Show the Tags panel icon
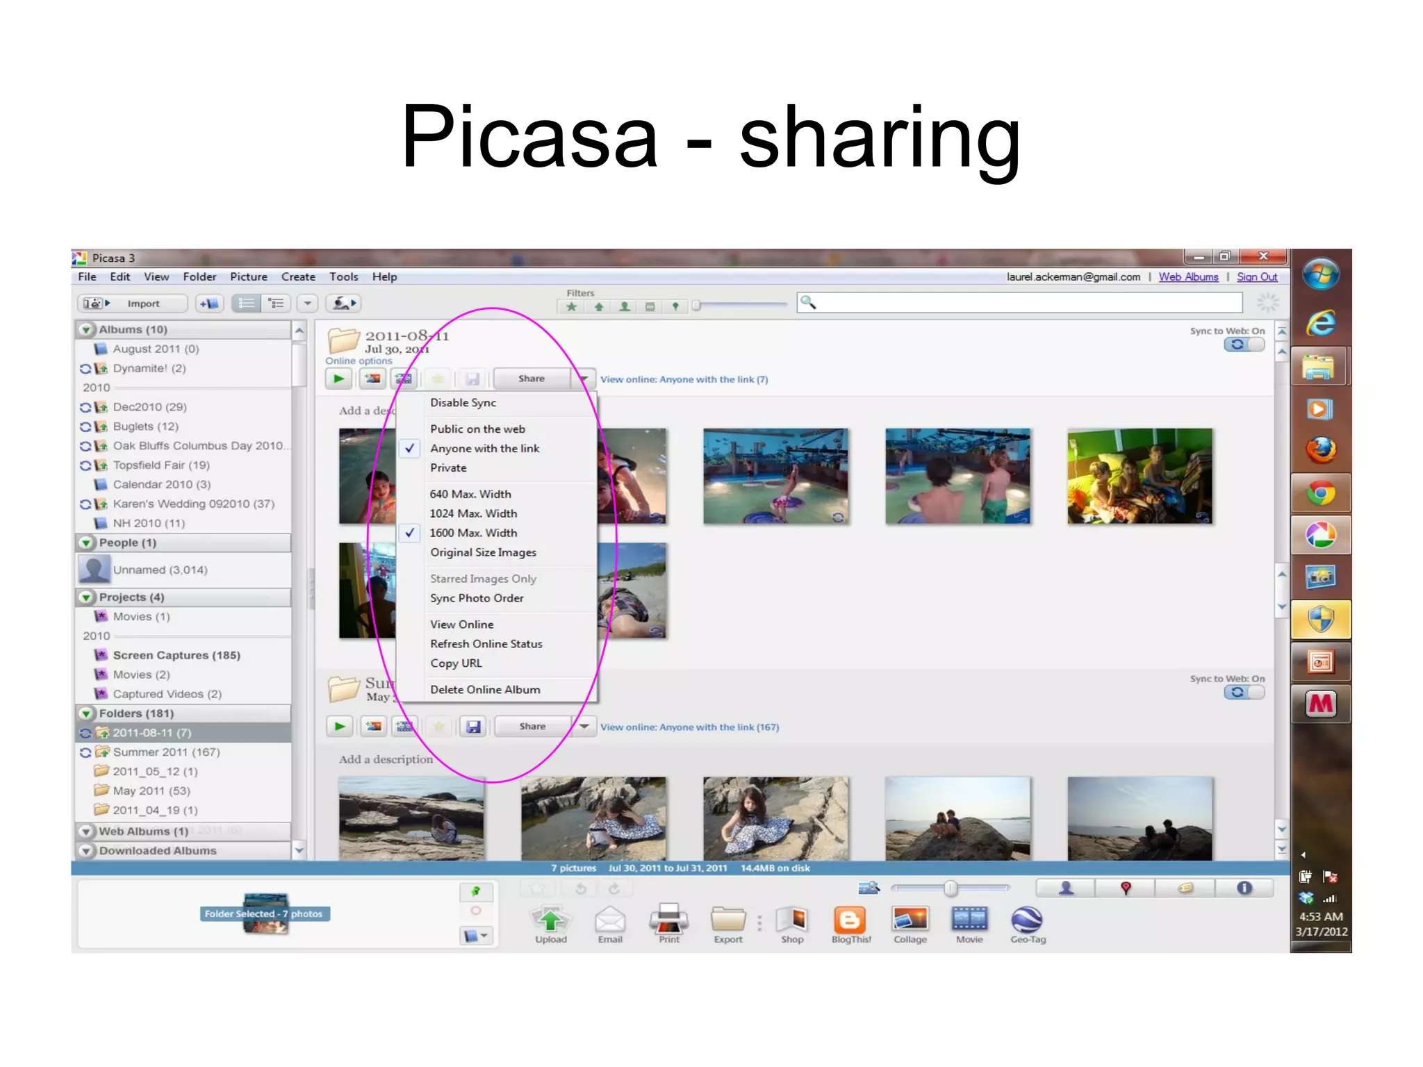The image size is (1423, 1067). (x=1185, y=888)
